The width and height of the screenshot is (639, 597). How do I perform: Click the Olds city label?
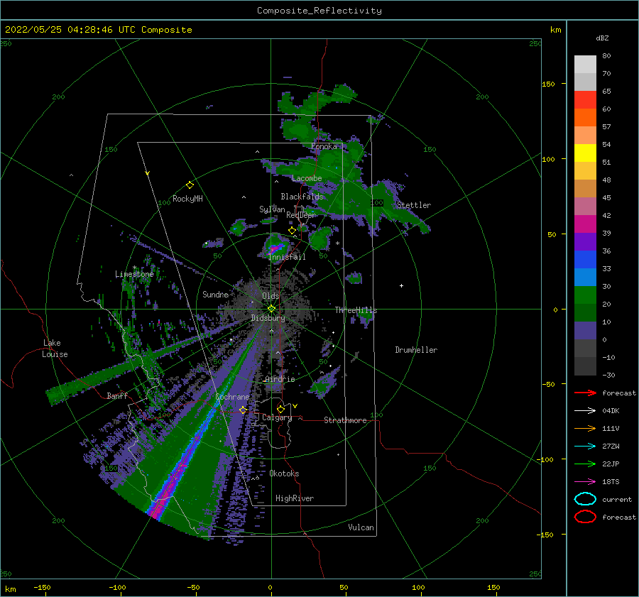[271, 296]
